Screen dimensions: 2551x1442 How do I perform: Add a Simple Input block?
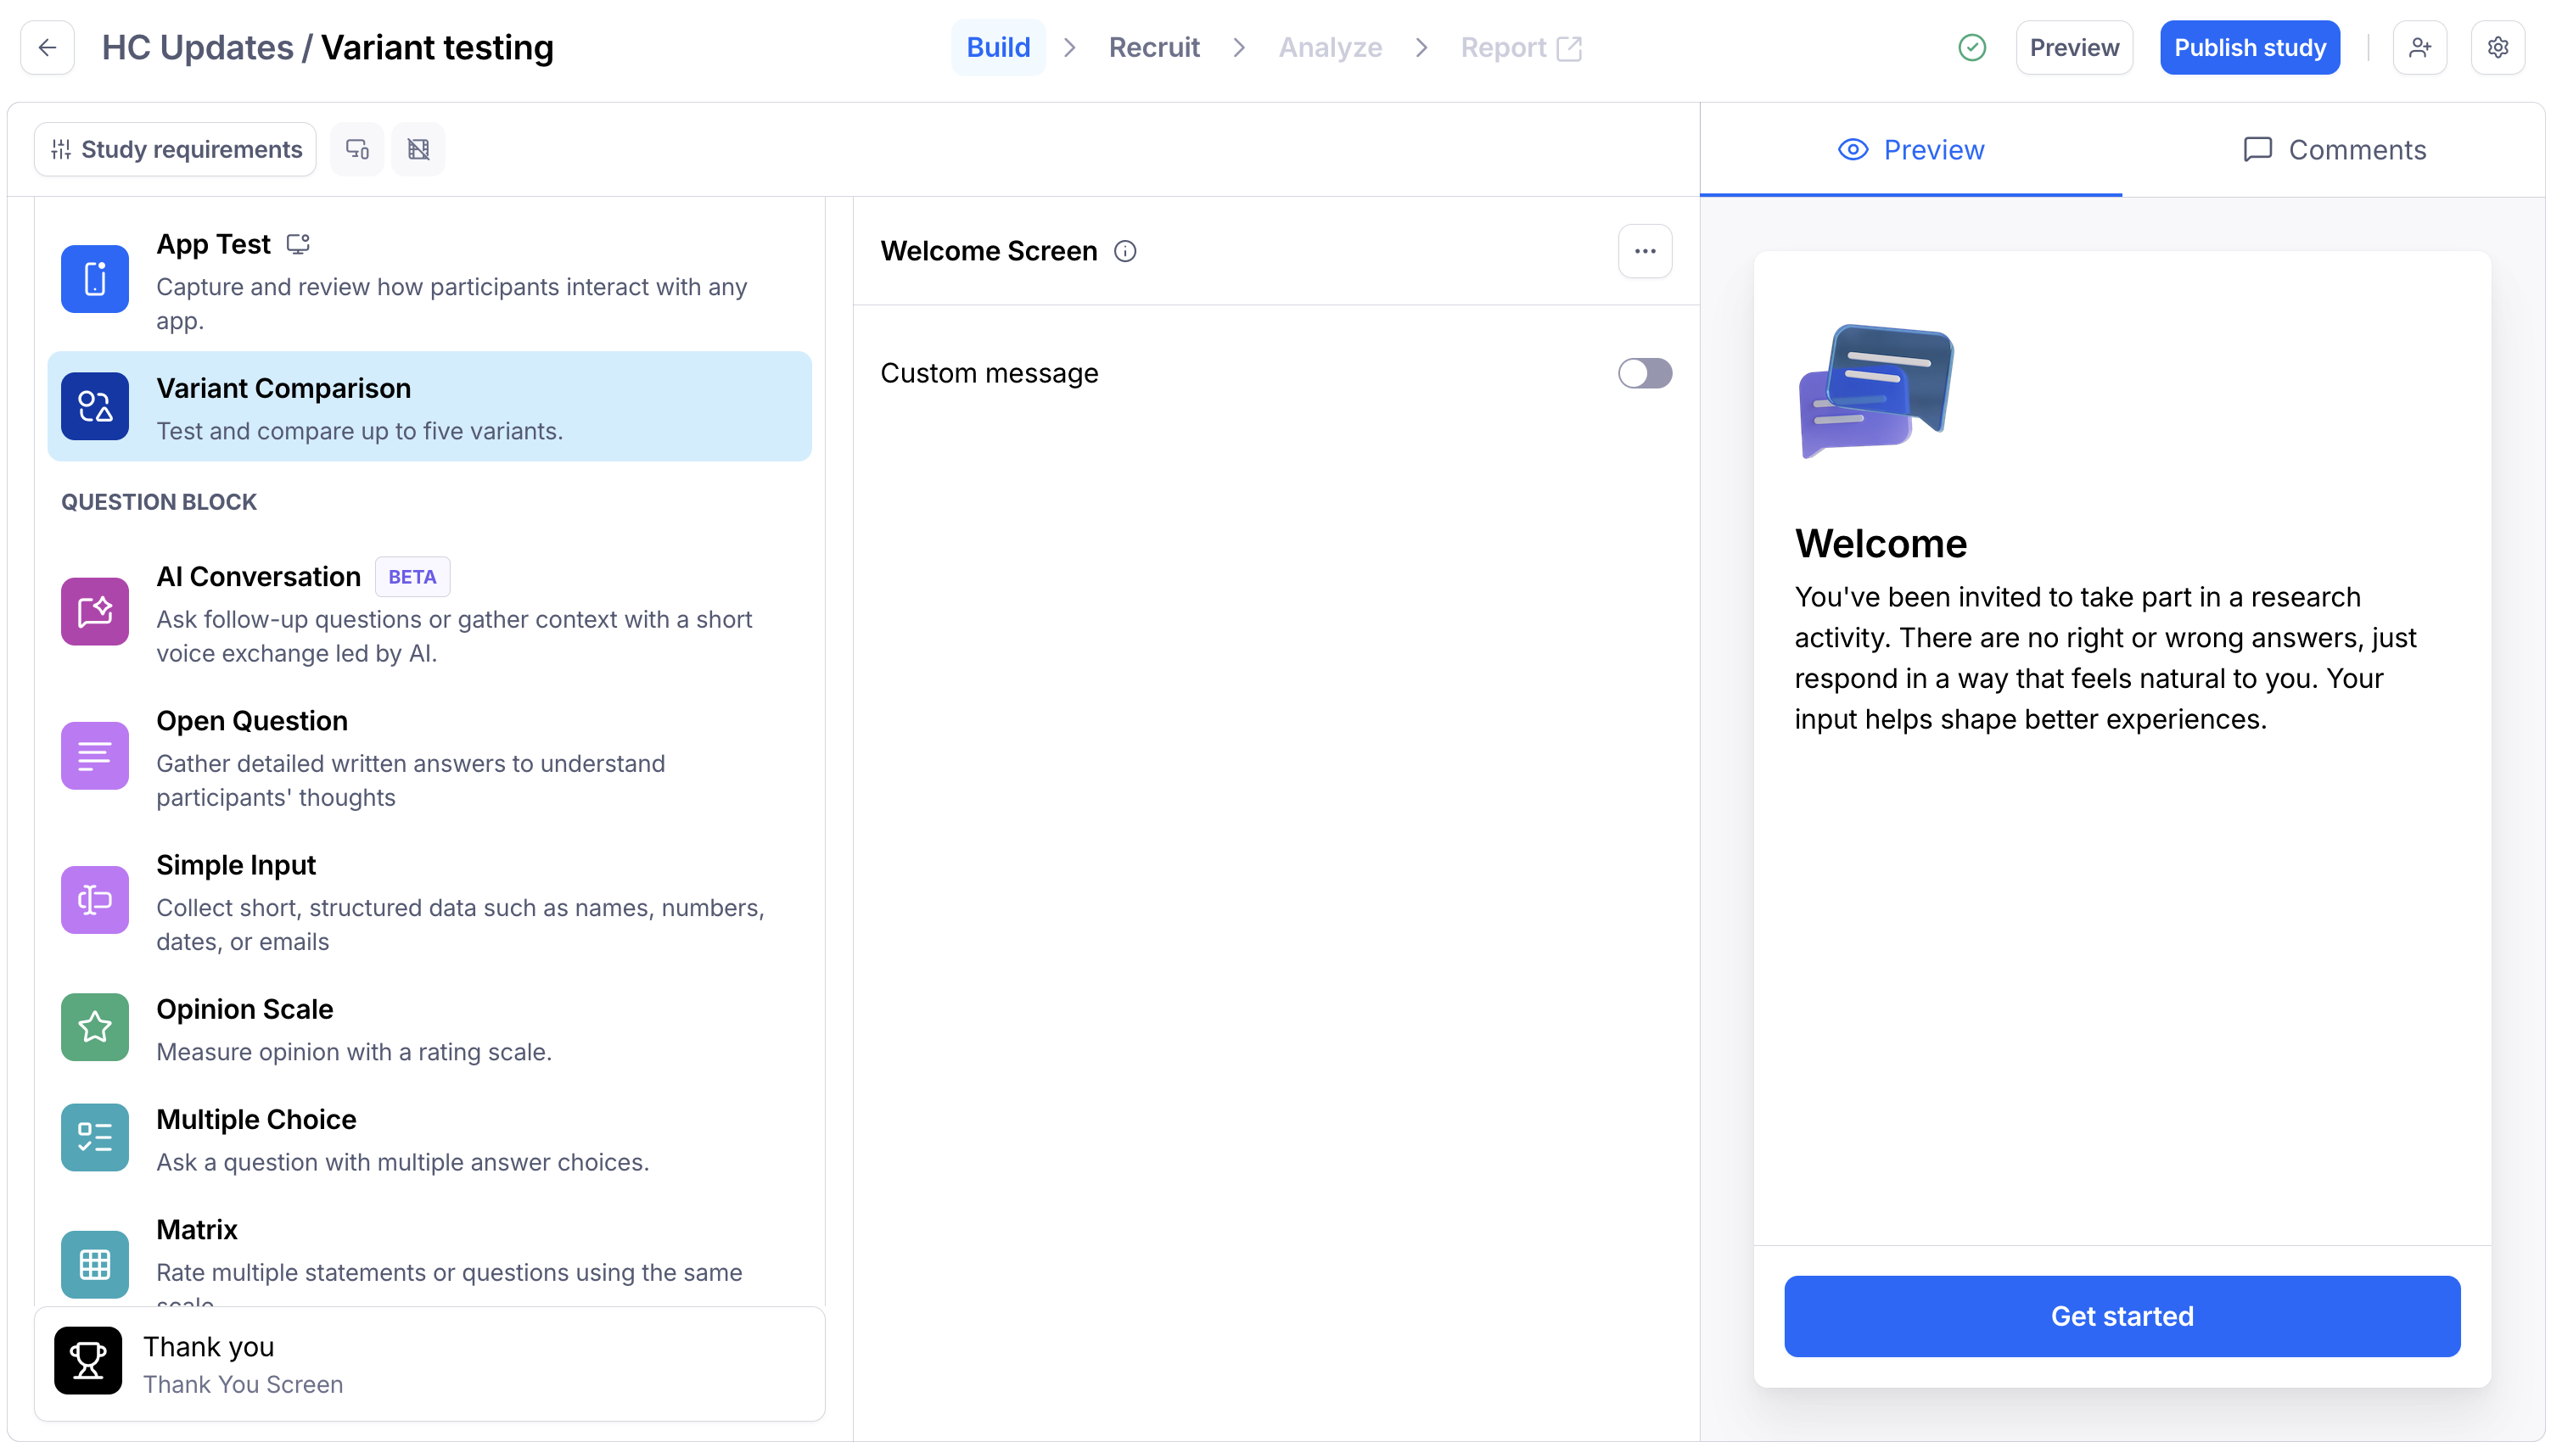tap(430, 901)
